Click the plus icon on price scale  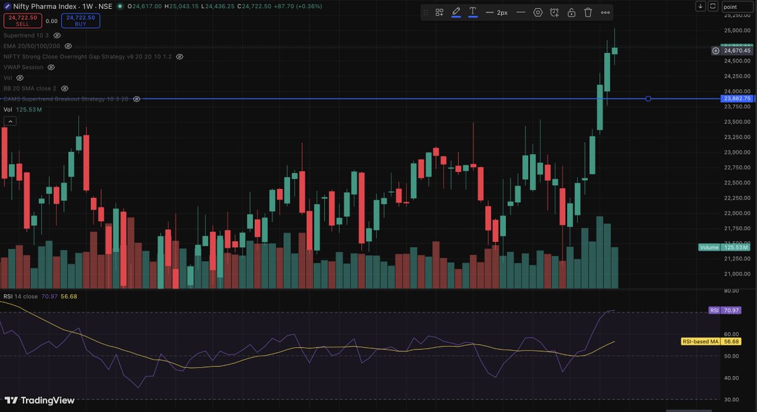click(715, 50)
